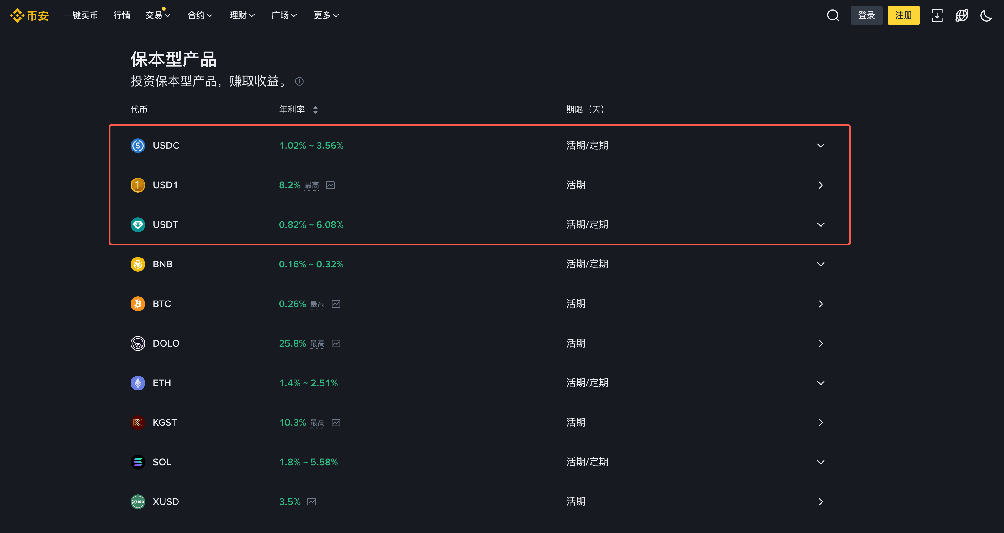Expand the USDT product row
The image size is (1004, 533).
[x=821, y=224]
